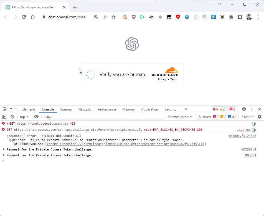264x216 pixels.
Task: Close the chat.openai.com browser tab
Action: [x=64, y=7]
